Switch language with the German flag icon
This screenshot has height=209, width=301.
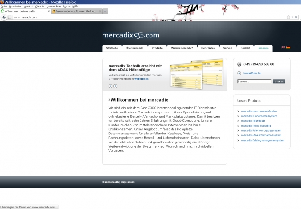288,47
